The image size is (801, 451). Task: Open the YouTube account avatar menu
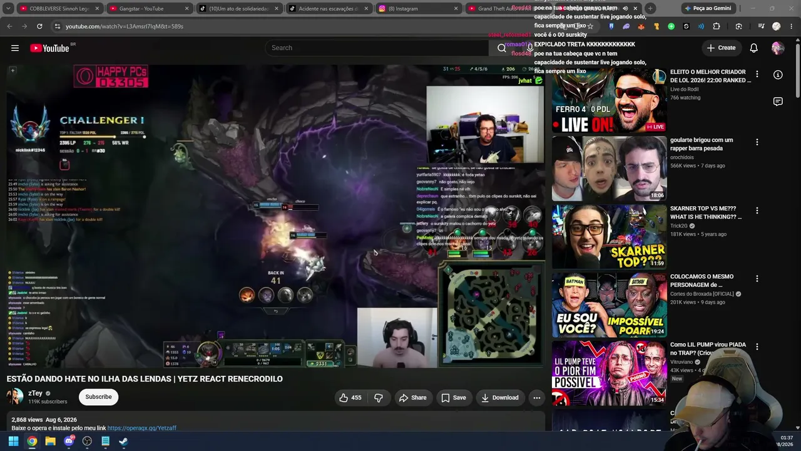point(778,48)
